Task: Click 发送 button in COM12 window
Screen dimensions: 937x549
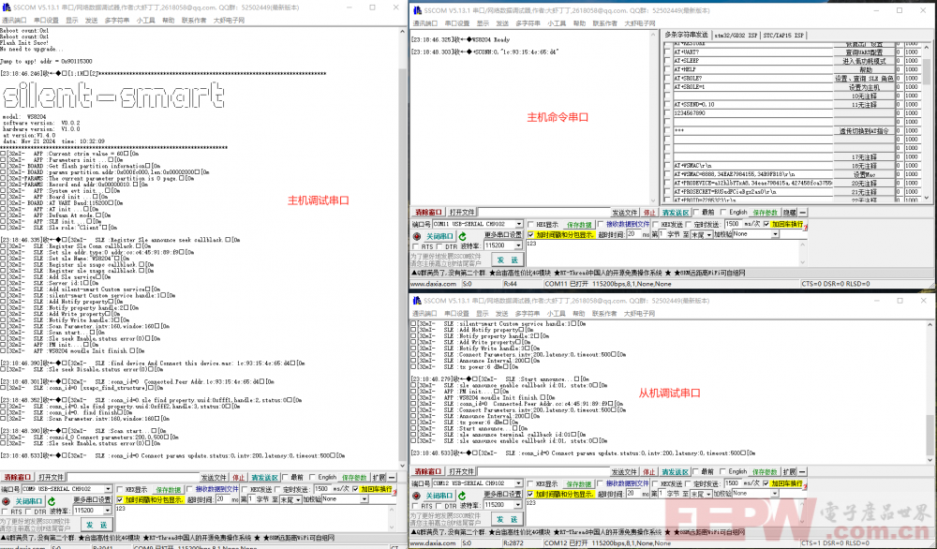Action: tap(507, 519)
